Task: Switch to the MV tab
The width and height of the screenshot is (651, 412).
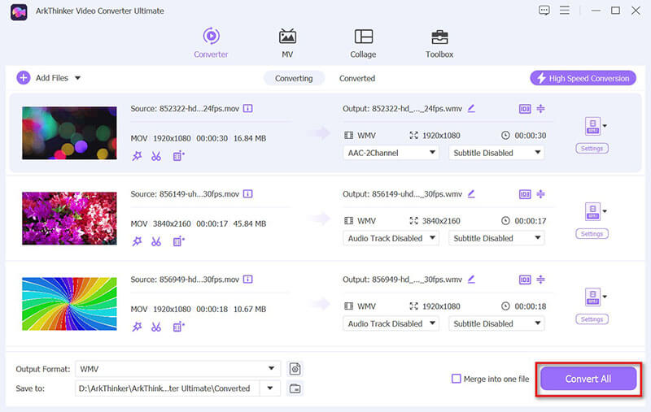Action: point(287,43)
